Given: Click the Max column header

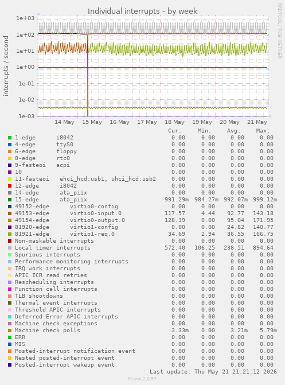Looking at the screenshot, I should pyautogui.click(x=263, y=131).
